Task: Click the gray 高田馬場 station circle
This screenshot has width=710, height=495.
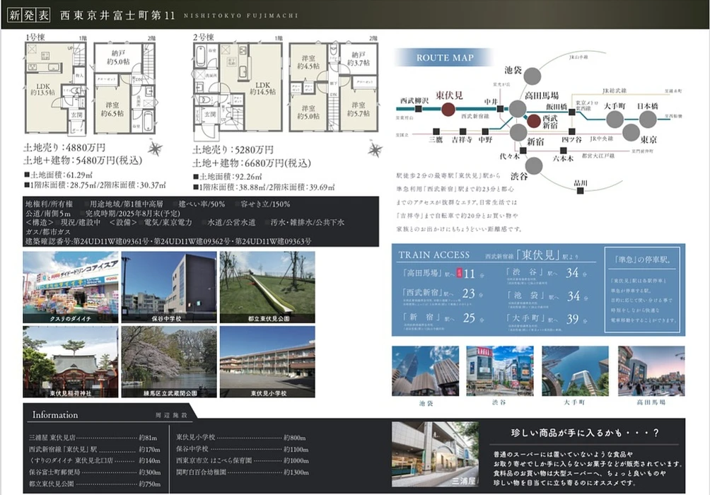Action: click(517, 109)
